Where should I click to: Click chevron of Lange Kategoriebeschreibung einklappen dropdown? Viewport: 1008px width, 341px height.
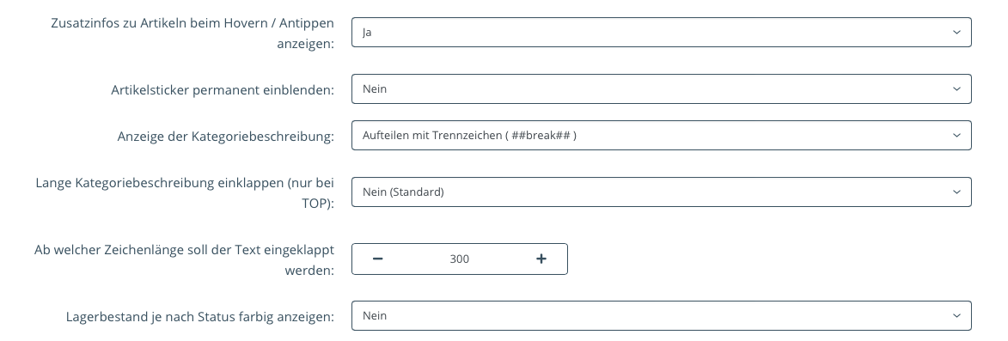pyautogui.click(x=956, y=192)
